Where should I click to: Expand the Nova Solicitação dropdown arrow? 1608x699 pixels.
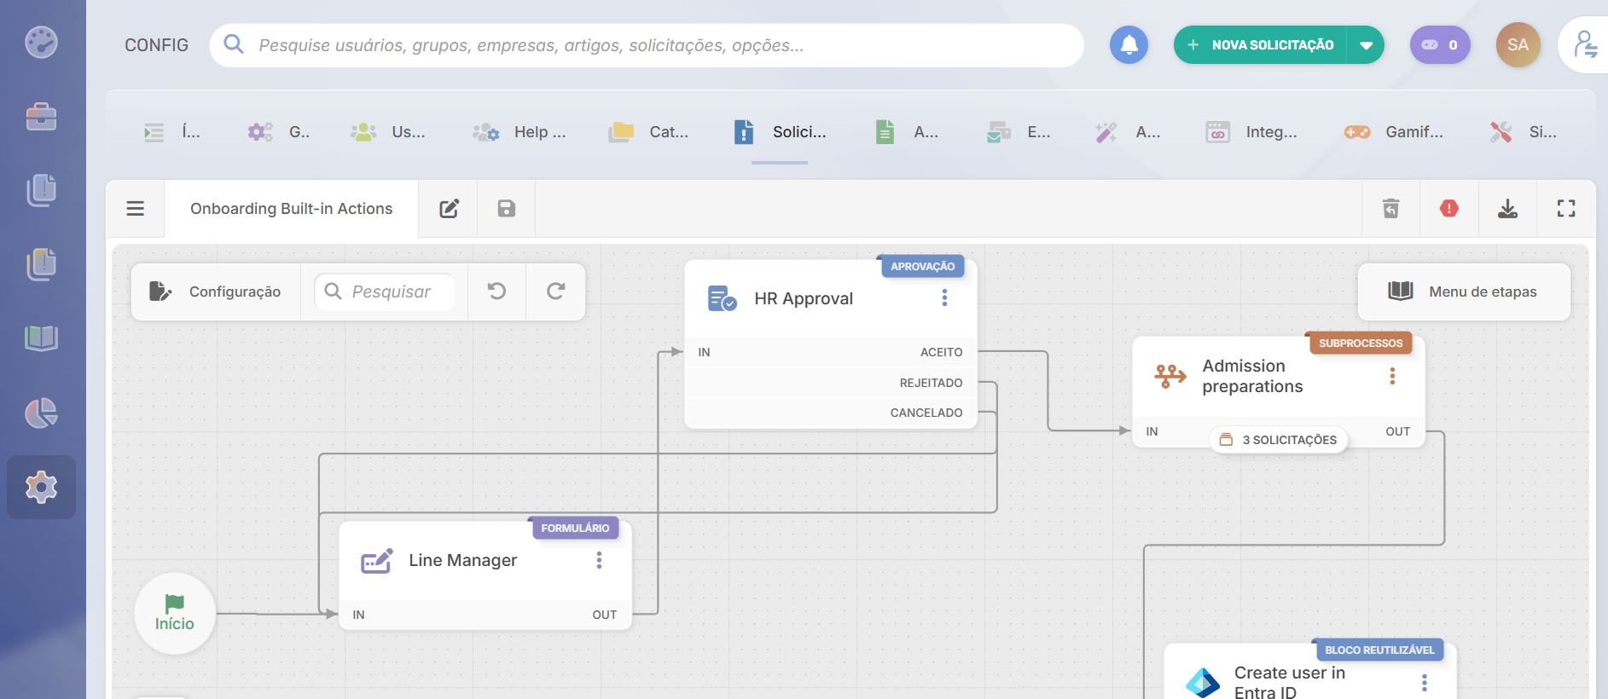pyautogui.click(x=1366, y=45)
